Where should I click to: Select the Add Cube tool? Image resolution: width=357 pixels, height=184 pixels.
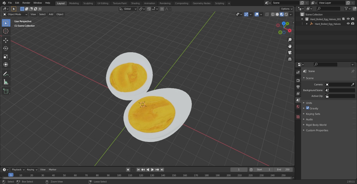click(x=6, y=91)
